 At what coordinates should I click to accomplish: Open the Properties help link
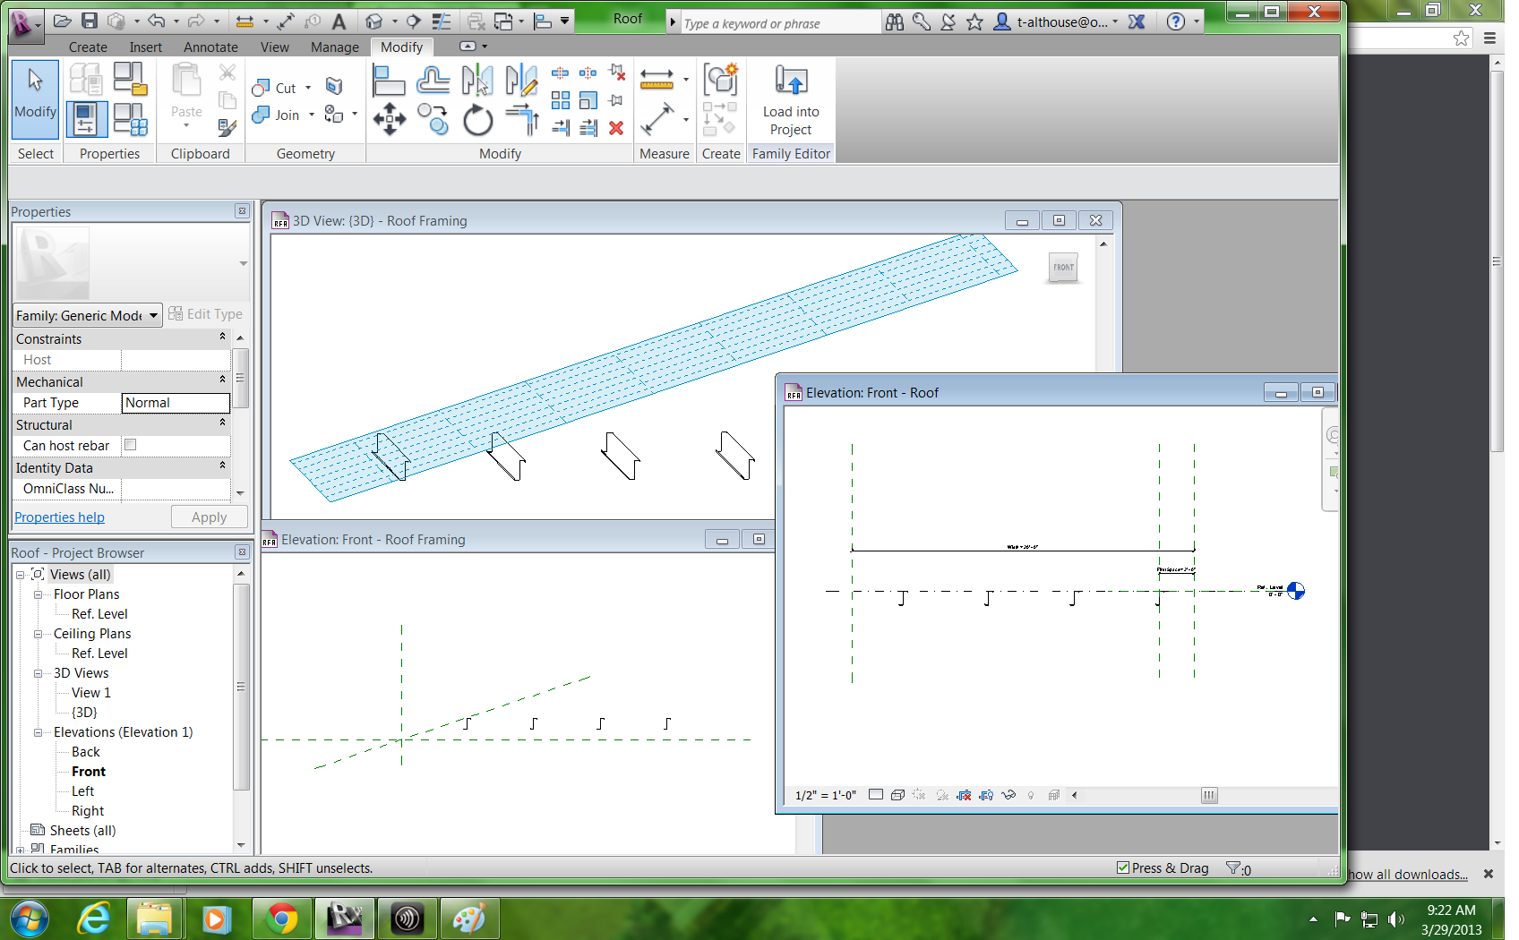(x=59, y=517)
